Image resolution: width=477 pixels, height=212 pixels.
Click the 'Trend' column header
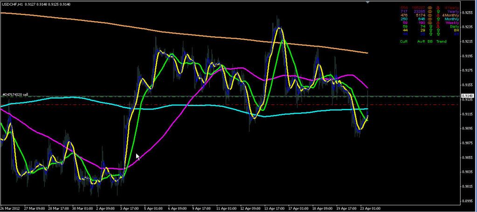(x=442, y=41)
